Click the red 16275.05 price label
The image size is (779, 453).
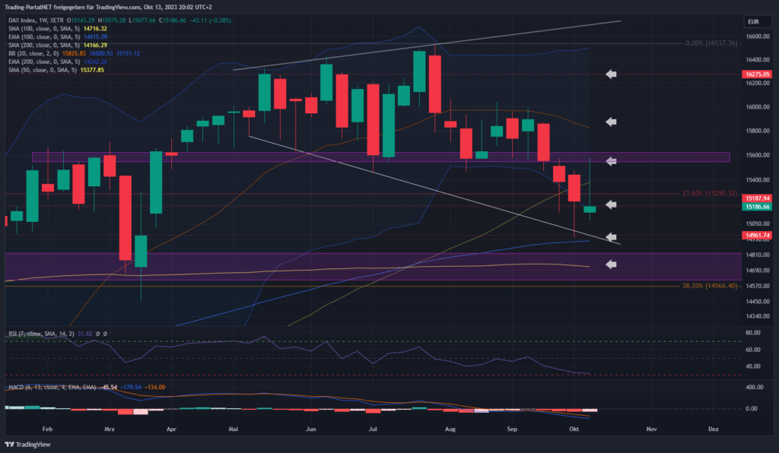(x=758, y=74)
